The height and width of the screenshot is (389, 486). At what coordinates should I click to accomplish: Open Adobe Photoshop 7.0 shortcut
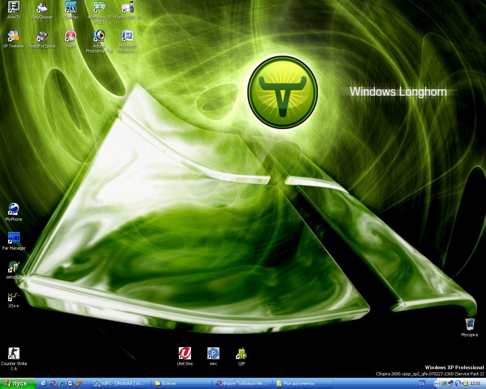tap(99, 41)
